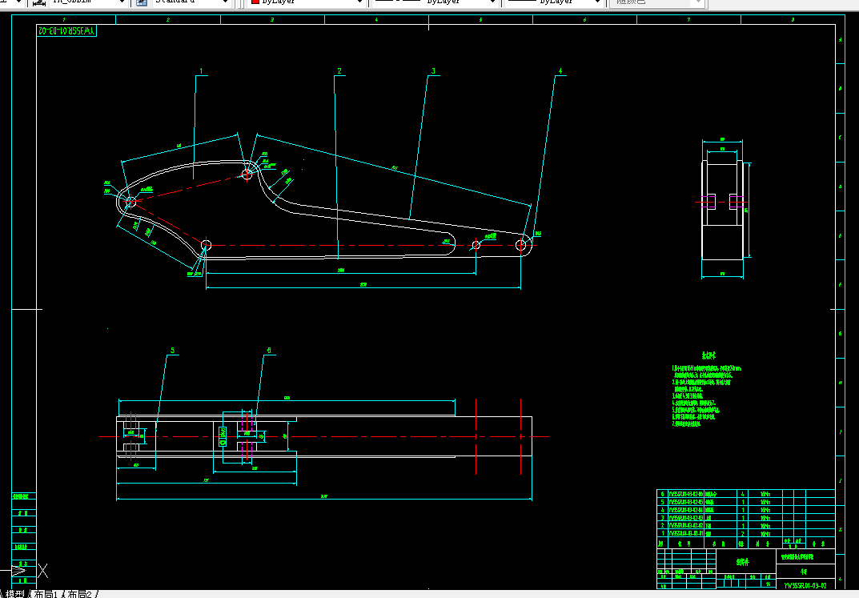Click parts list row number 1
The height and width of the screenshot is (598, 859).
(x=745, y=533)
